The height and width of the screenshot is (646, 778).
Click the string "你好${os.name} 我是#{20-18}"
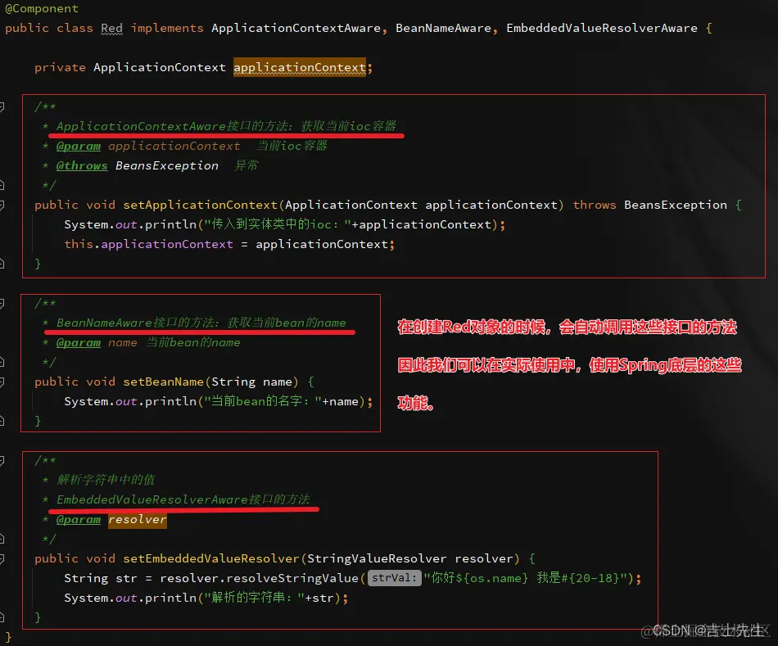click(526, 578)
